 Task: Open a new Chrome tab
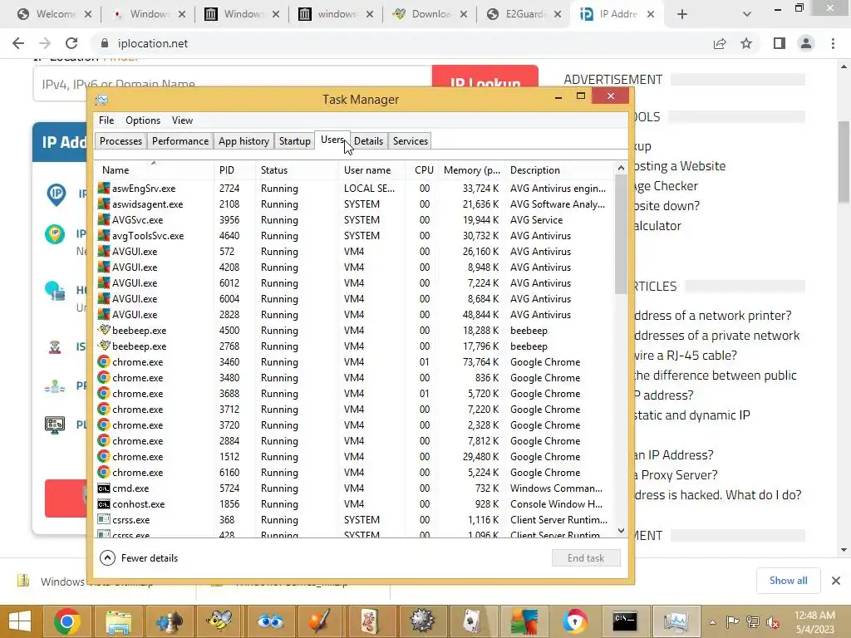(682, 15)
